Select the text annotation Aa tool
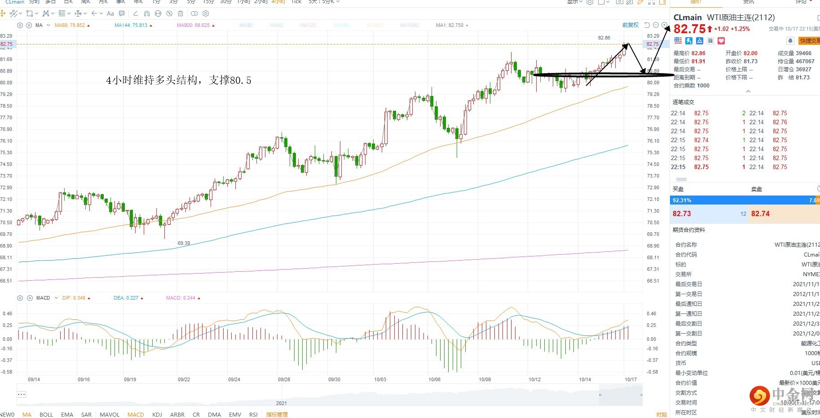 click(110, 13)
